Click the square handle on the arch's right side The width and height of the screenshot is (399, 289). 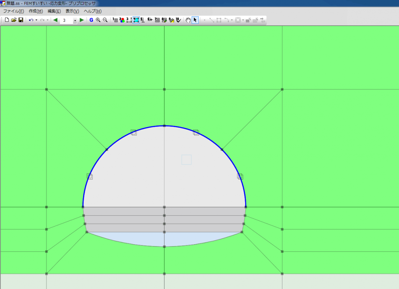point(240,176)
